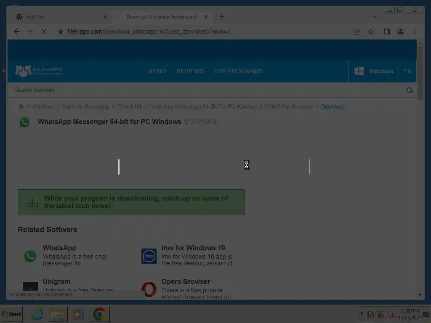
Task: Close the New Tab tab
Action: [105, 17]
